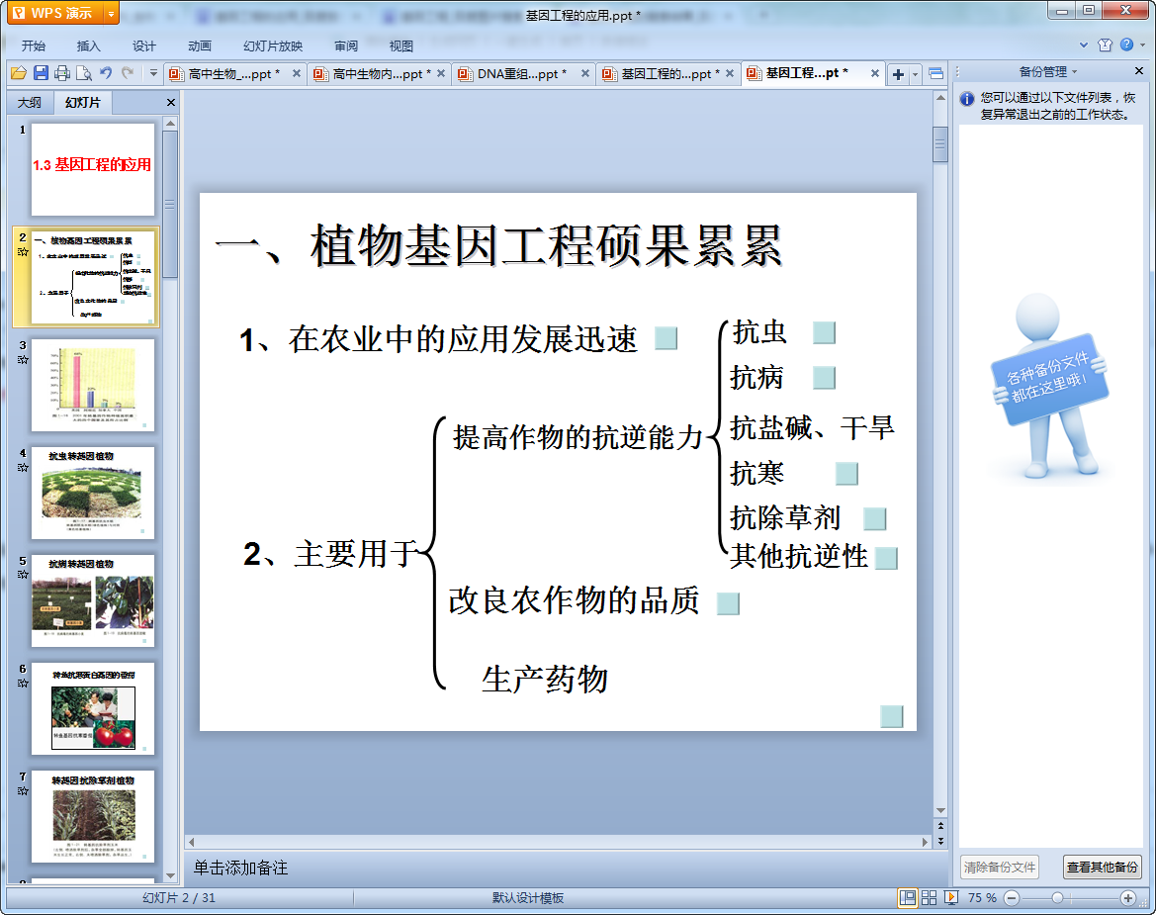Click the zoom in plus button

(x=1127, y=897)
